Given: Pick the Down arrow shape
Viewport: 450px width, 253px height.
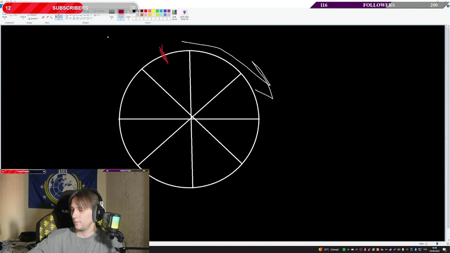Looking at the screenshot, I should pyautogui.click(x=67, y=18).
